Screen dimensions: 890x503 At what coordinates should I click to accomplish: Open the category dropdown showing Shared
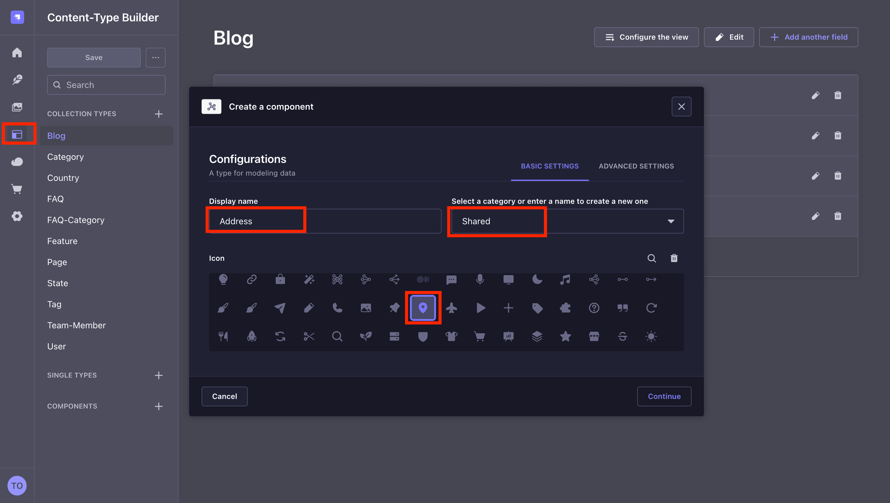coord(567,221)
